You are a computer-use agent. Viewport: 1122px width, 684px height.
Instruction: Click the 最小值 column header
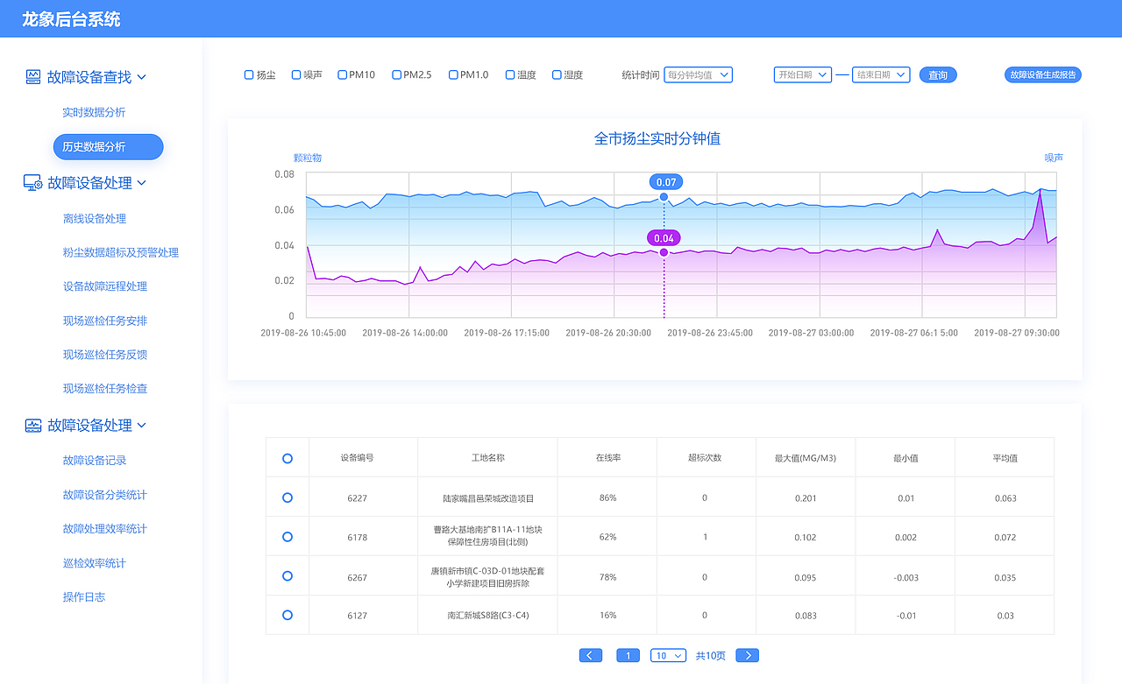[x=905, y=458]
